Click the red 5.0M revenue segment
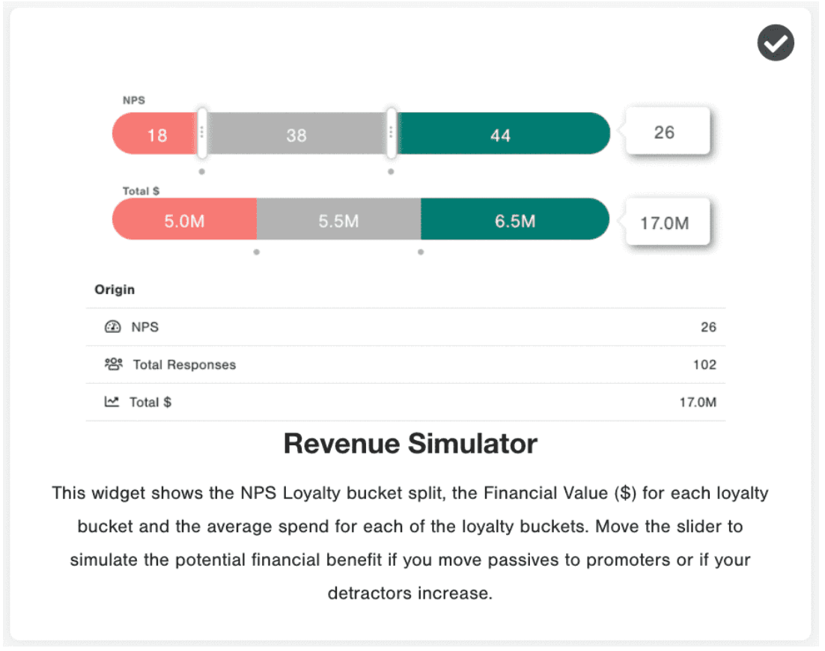This screenshot has width=825, height=651. point(184,219)
